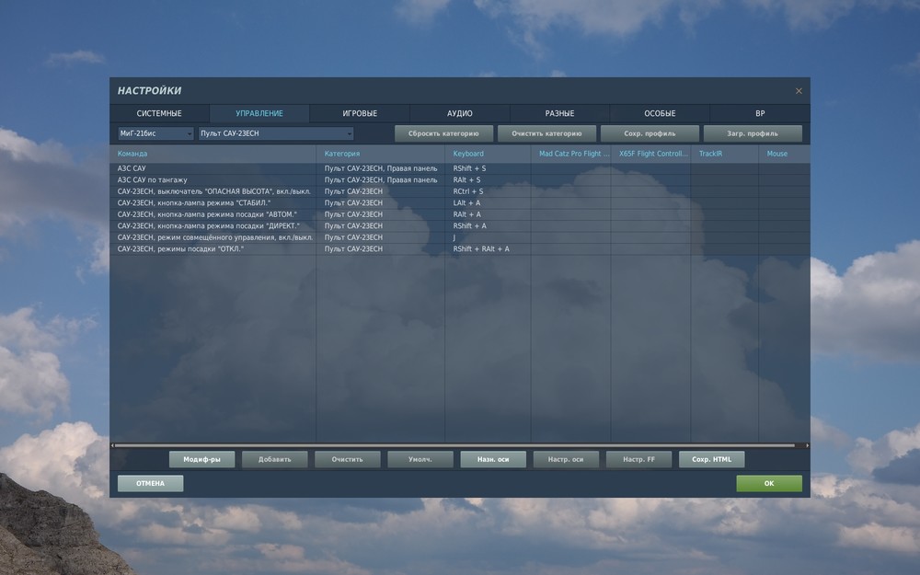This screenshot has width=920, height=575.
Task: Select the режим совмещённого управления row
Action: (x=460, y=237)
